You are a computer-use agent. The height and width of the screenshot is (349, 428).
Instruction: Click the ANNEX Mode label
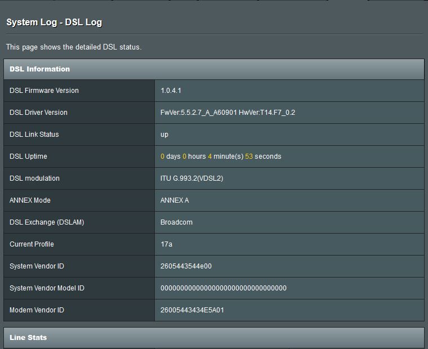[x=30, y=200]
